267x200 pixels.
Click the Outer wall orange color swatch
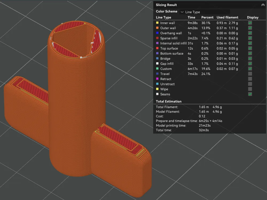click(157, 28)
